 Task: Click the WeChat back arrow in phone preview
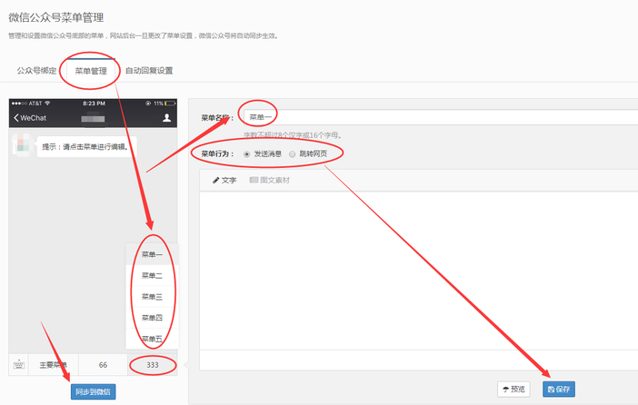point(17,118)
